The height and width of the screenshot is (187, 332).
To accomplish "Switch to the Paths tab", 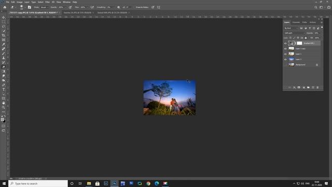I will pos(305,22).
